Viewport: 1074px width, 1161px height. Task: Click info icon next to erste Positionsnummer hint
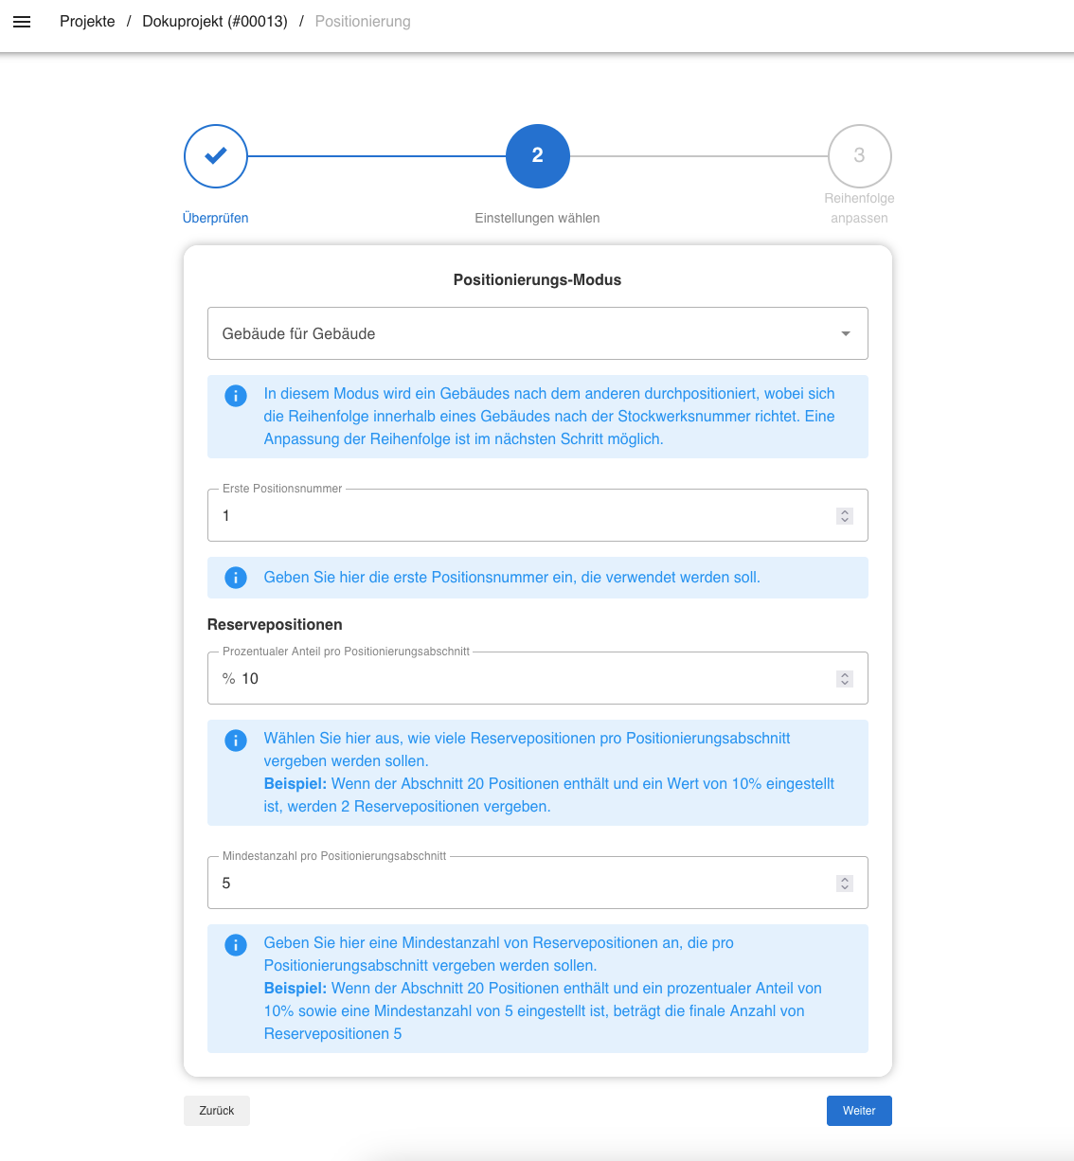(x=236, y=578)
